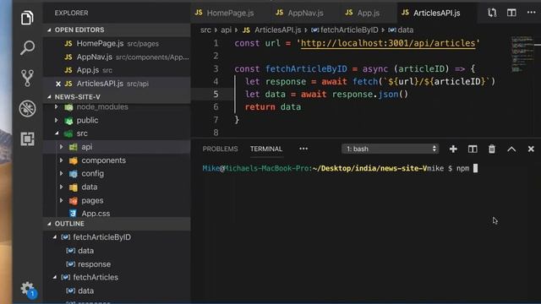Click src in the breadcrumb path

tap(205, 30)
